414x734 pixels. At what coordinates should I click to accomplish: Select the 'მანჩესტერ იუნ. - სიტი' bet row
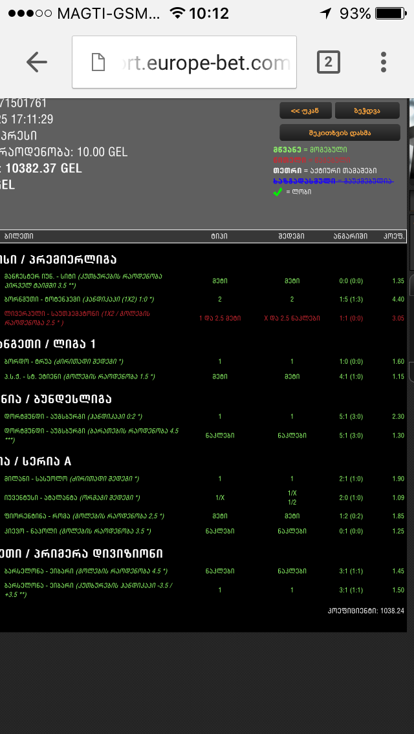coord(204,281)
